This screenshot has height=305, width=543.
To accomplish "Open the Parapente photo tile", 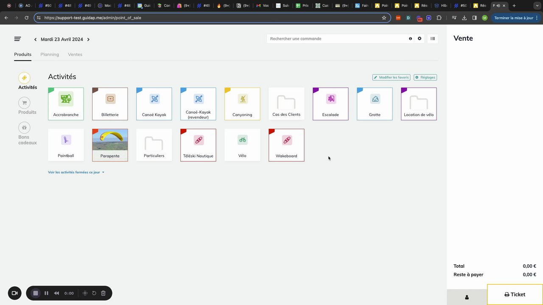I will 110,145.
